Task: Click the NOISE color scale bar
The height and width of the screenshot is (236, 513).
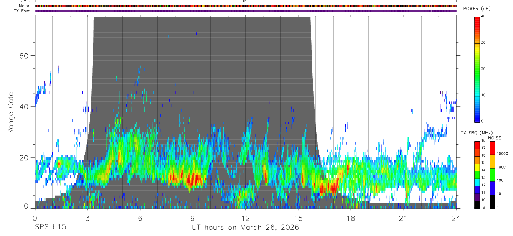Action: click(x=492, y=175)
